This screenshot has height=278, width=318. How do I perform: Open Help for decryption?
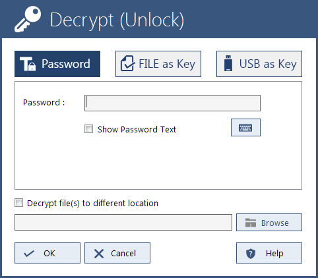[269, 253]
